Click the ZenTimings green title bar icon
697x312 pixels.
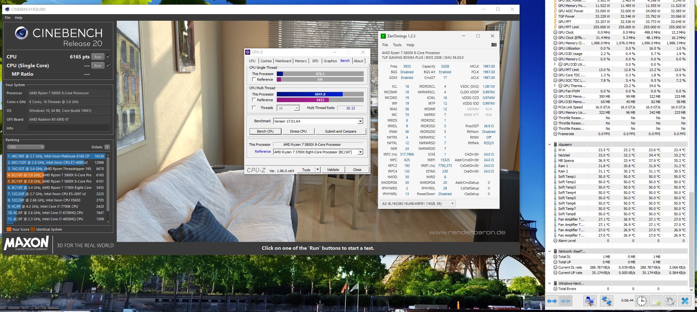coord(383,36)
